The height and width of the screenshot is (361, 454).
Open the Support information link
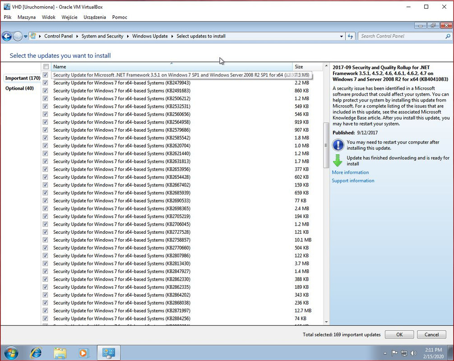click(x=353, y=180)
